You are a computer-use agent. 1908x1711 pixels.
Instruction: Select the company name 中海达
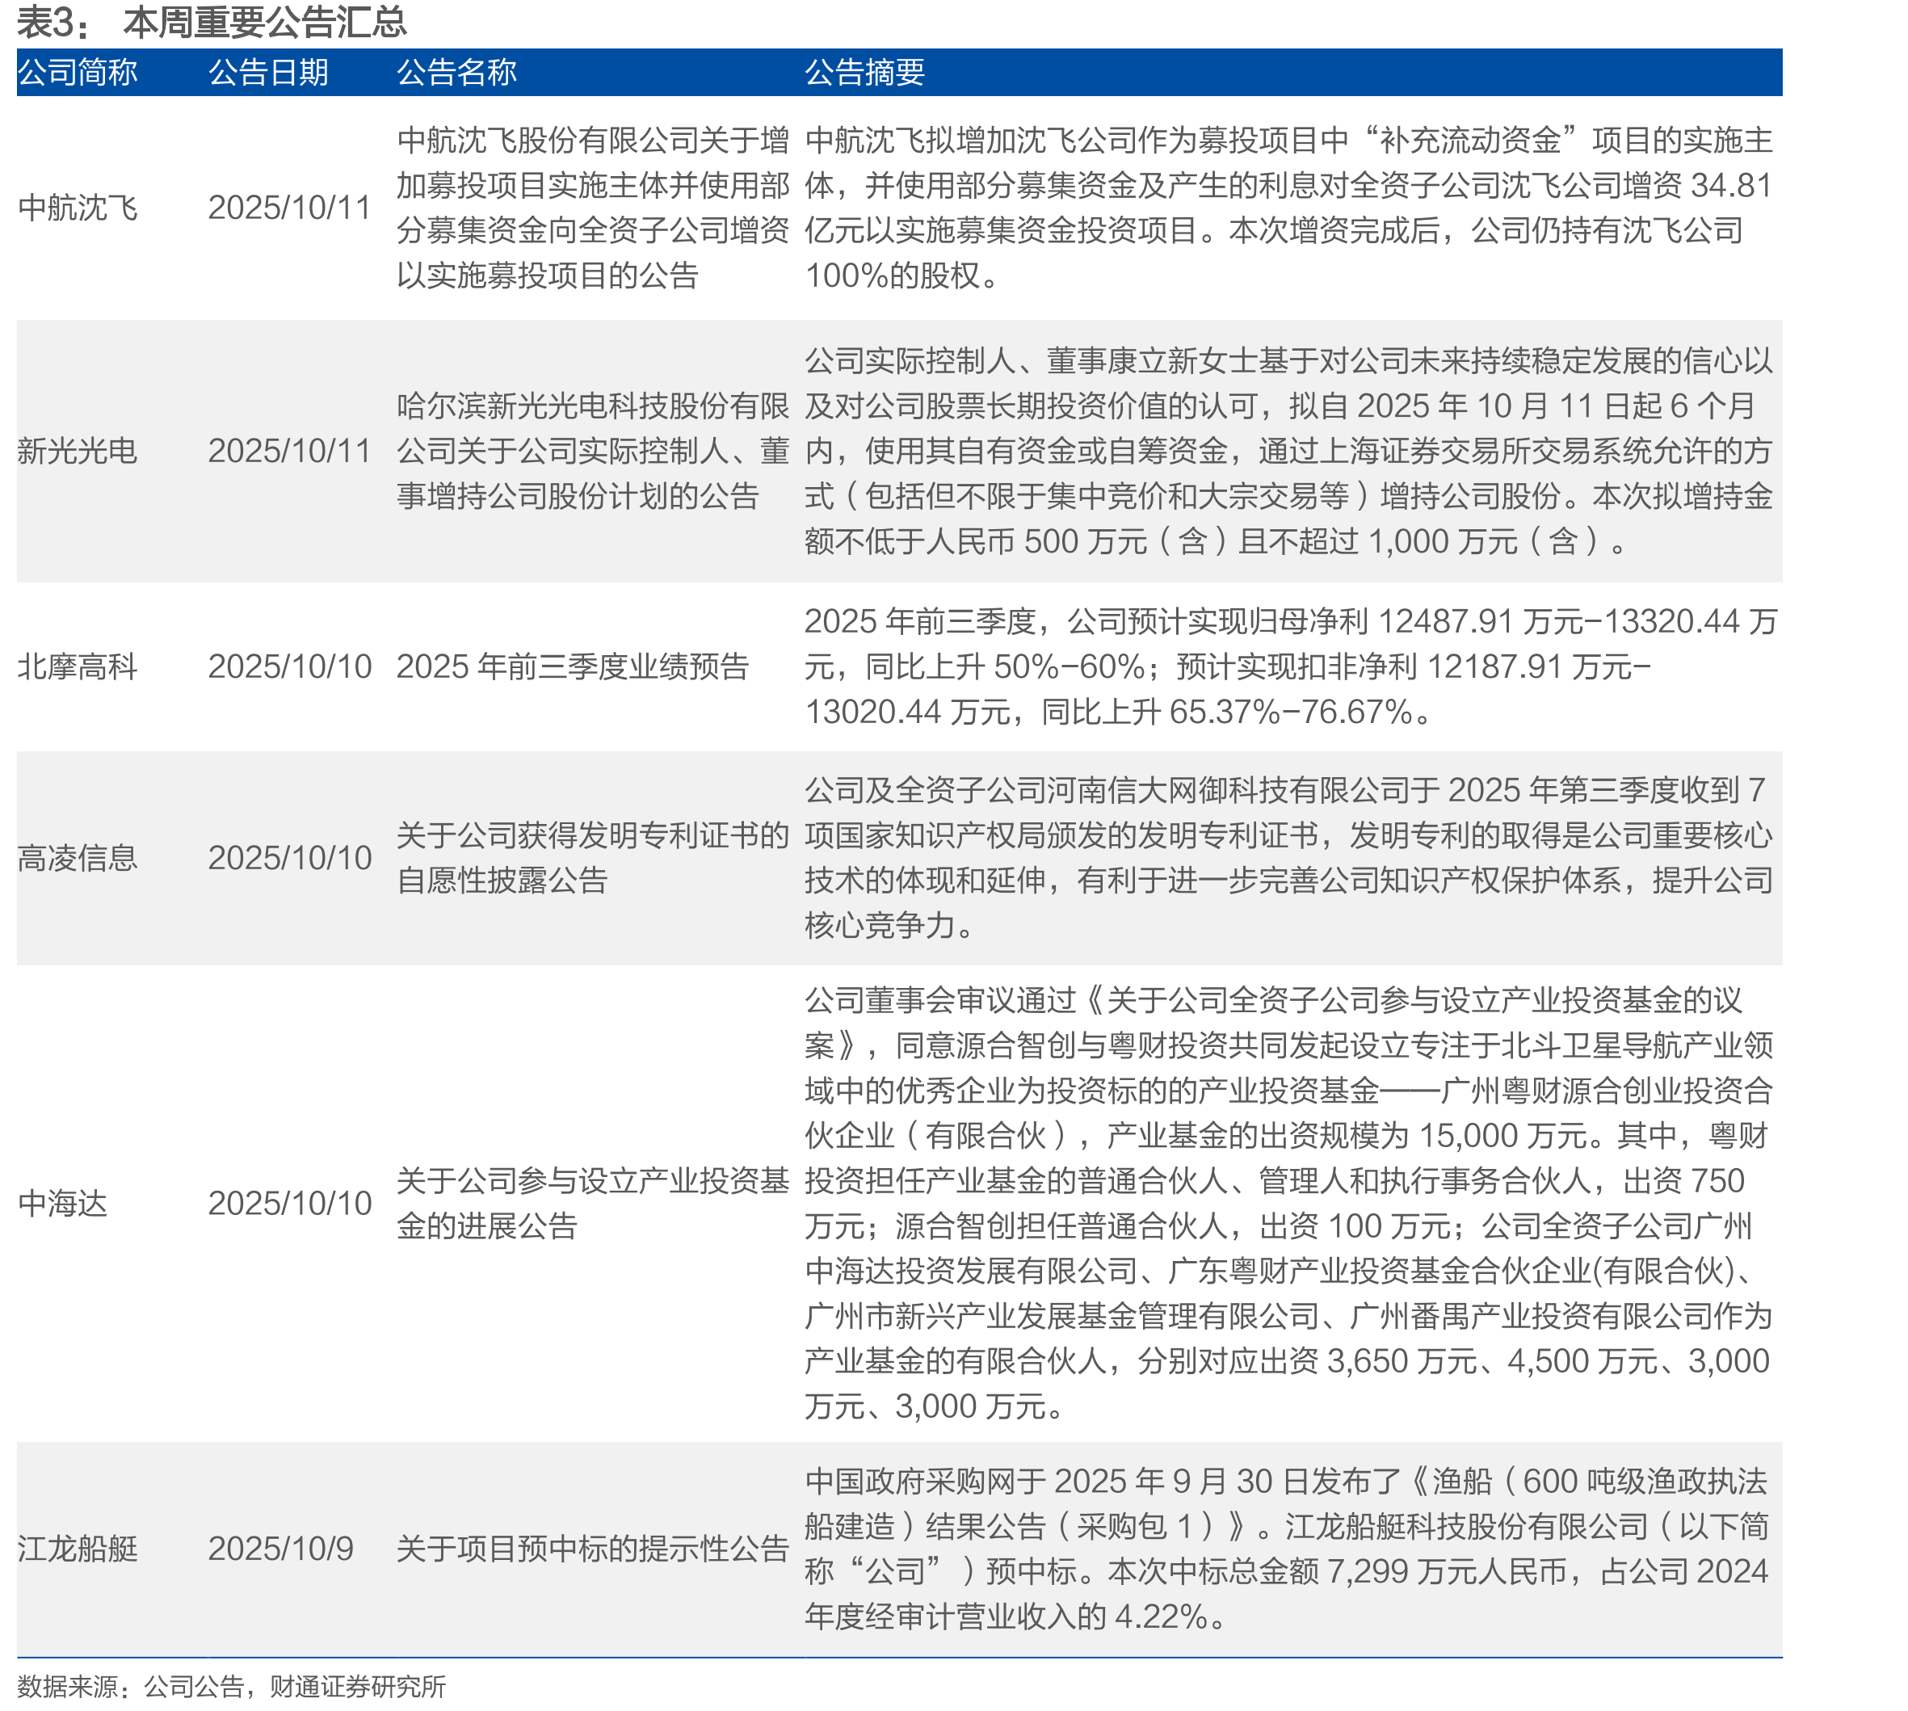click(x=63, y=1204)
